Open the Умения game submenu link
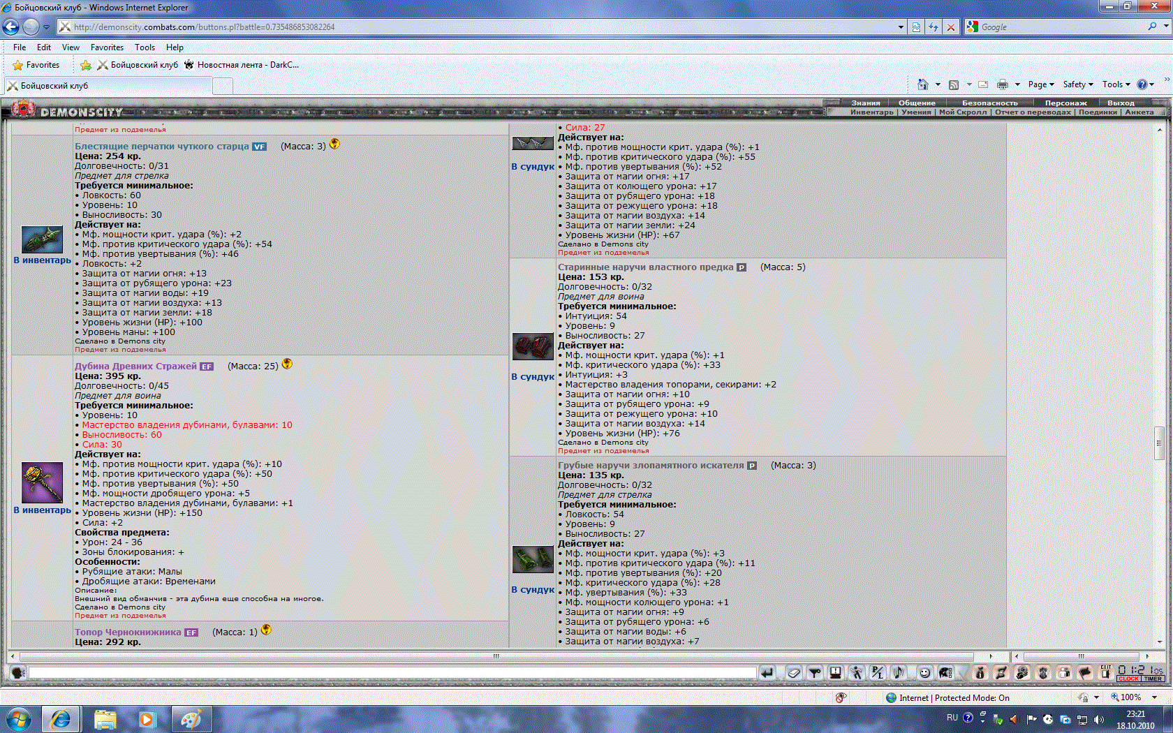 (x=916, y=112)
